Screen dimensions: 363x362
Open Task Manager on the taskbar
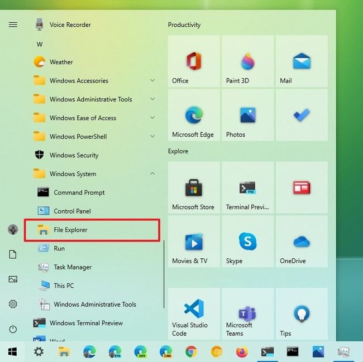[343, 352]
